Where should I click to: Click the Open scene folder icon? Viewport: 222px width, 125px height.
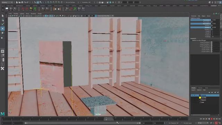[x=19, y=2]
